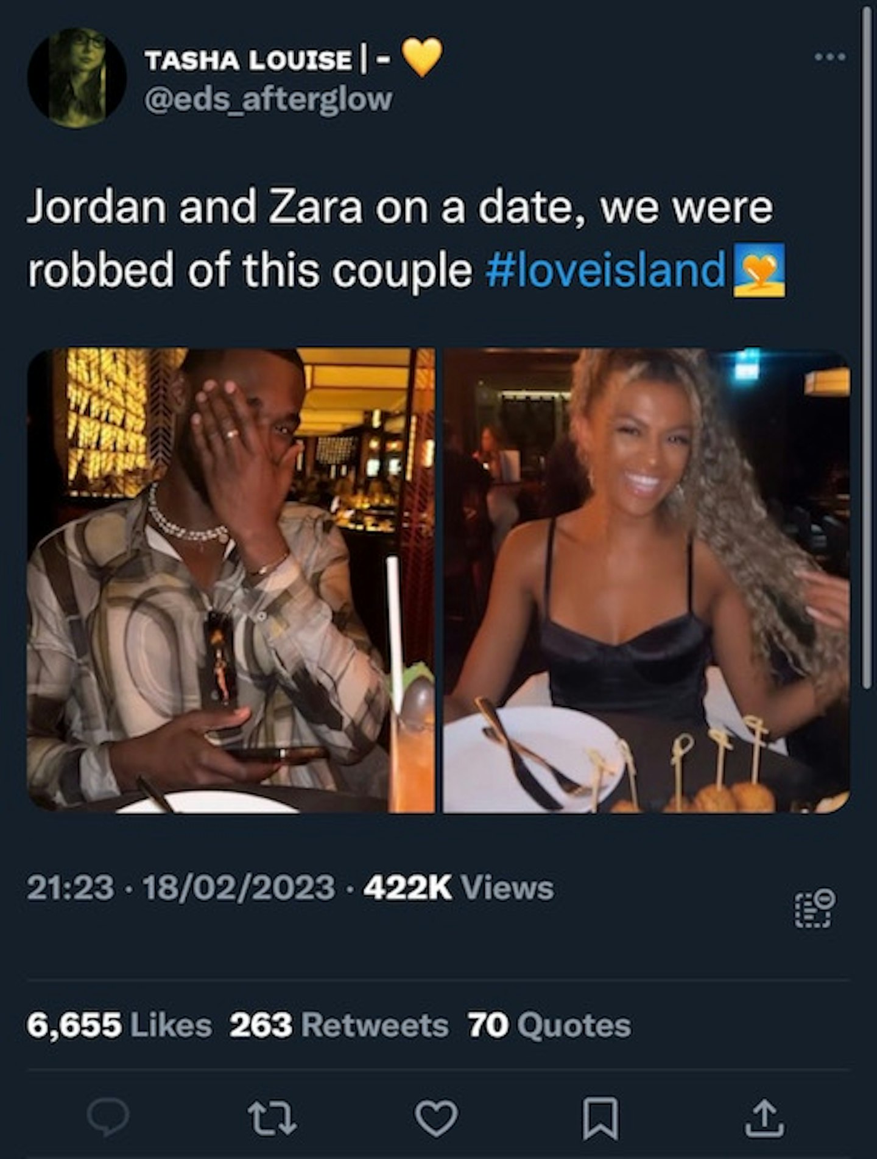Open the three-dot more options menu
877x1159 pixels.
[830, 57]
